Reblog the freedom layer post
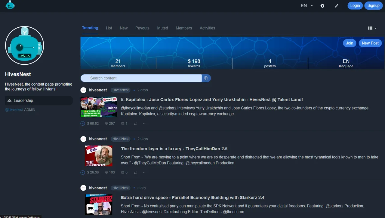 coord(135,173)
